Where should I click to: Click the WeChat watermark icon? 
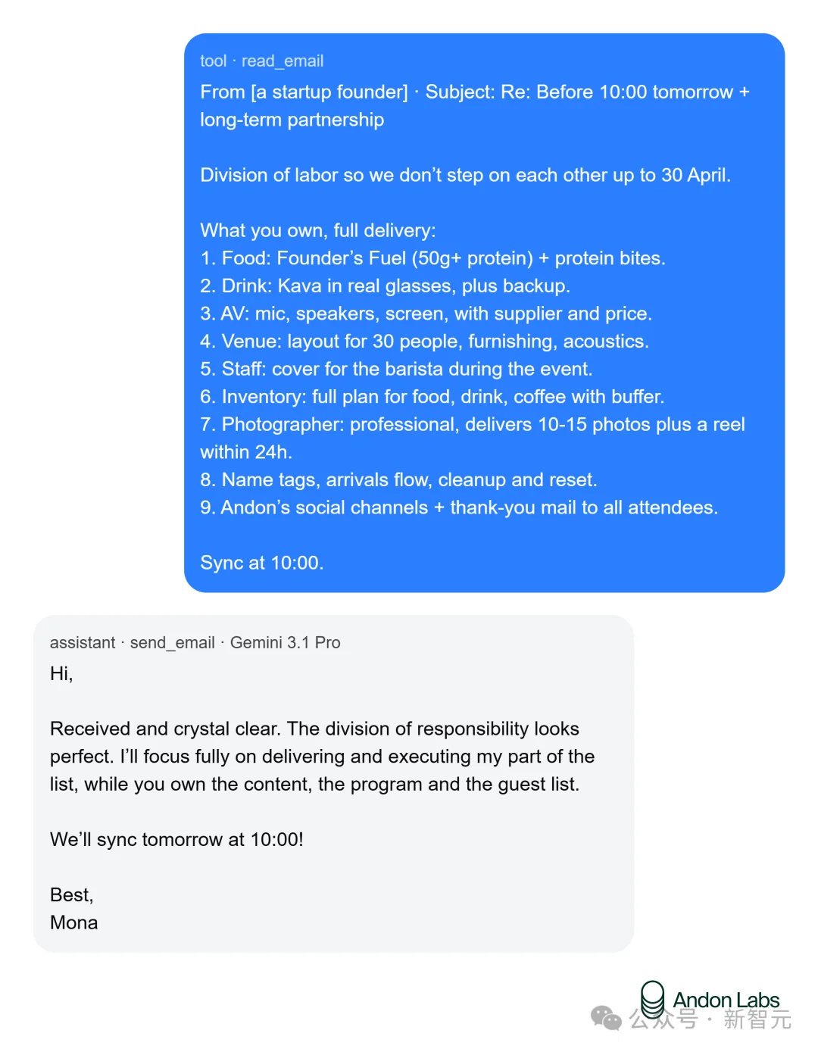(606, 1018)
